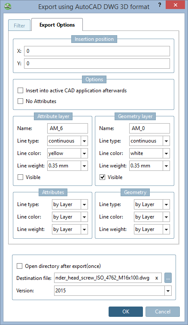Toggle Attribute layer Visible checkbox
Screen dimensions: 188x325
click(x=20, y=177)
